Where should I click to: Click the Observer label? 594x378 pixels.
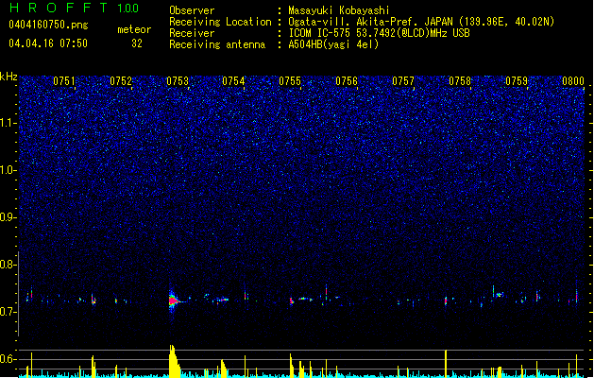(x=192, y=10)
